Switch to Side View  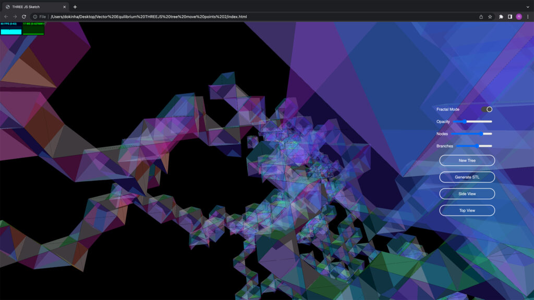467,193
